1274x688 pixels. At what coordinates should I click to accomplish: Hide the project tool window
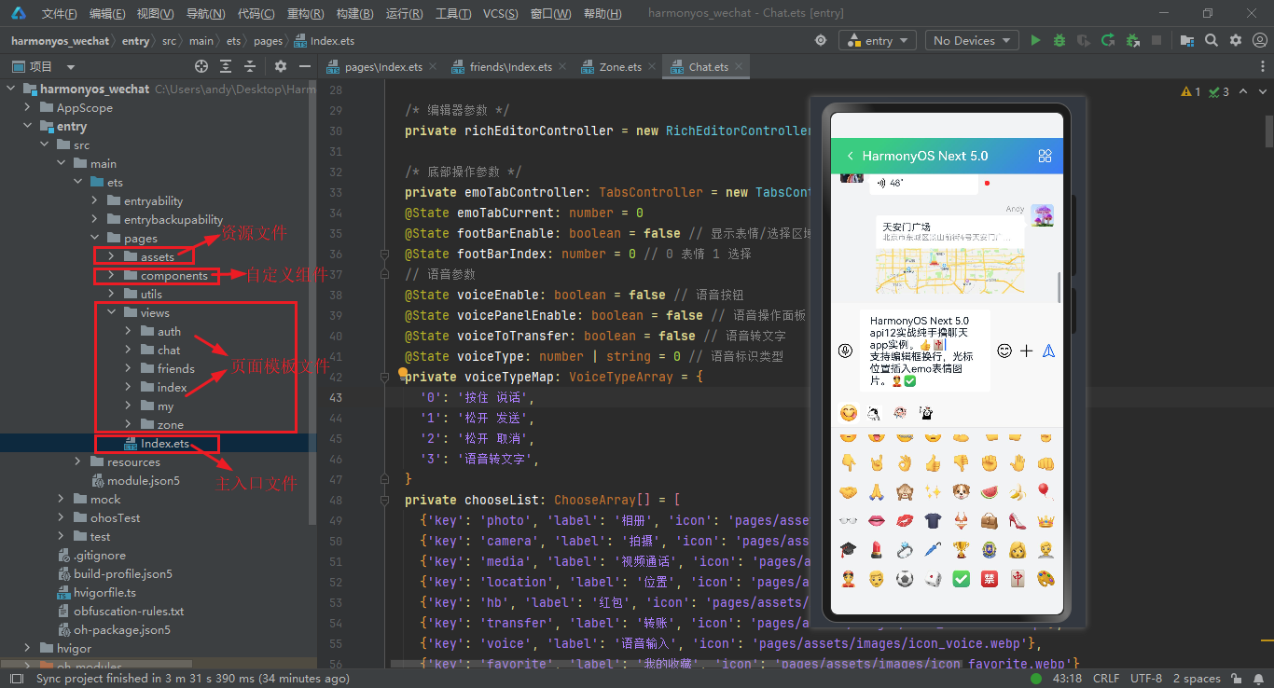coord(305,67)
